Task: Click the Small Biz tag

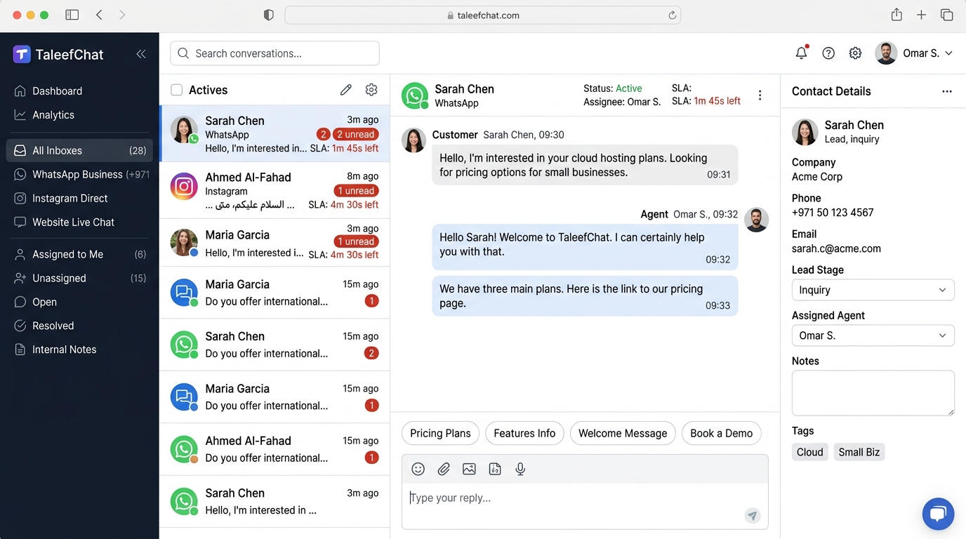Action: point(859,452)
